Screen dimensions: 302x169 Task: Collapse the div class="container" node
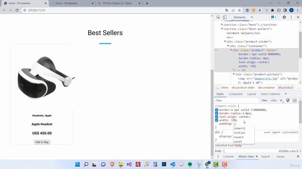coord(228,46)
